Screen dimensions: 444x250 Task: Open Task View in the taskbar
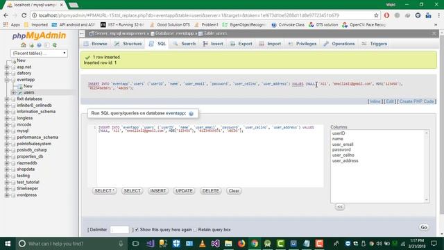pos(135,244)
